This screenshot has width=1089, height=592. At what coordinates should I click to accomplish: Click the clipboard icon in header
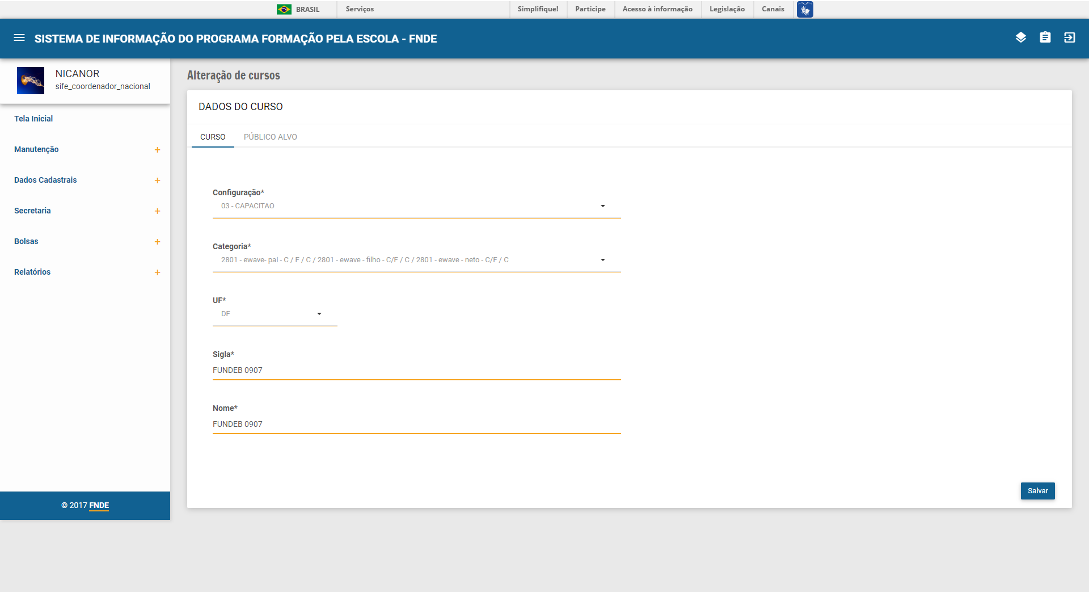[x=1045, y=38]
